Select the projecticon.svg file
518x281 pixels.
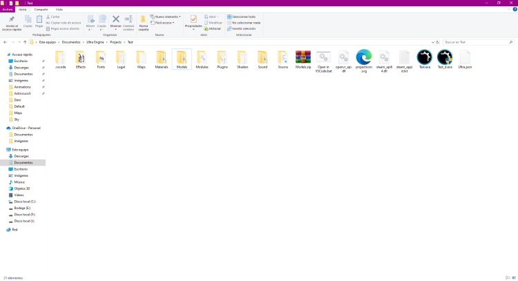(x=364, y=61)
